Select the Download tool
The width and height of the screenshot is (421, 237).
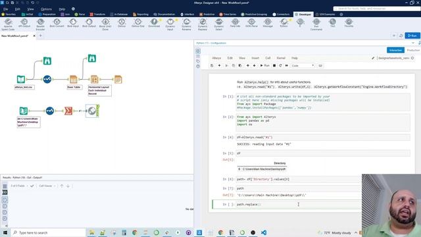click(154, 23)
